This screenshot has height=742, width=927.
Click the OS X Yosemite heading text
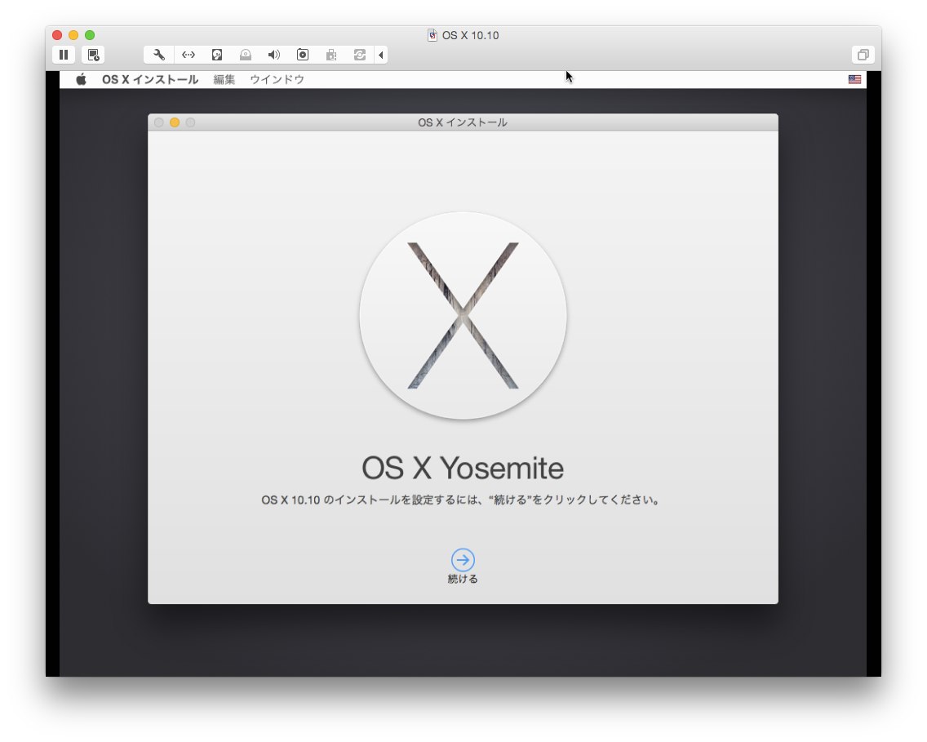pyautogui.click(x=463, y=468)
